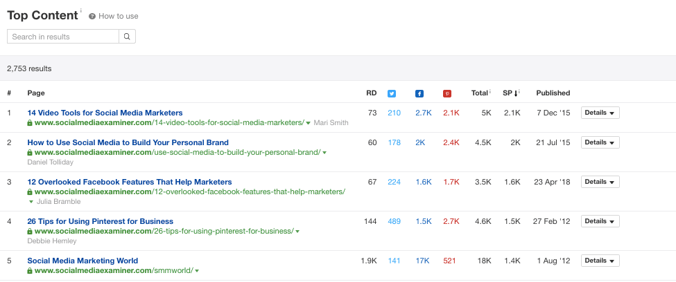The height and width of the screenshot is (282, 676).
Task: Expand Details for Social Media Marketing World
Action: click(600, 261)
